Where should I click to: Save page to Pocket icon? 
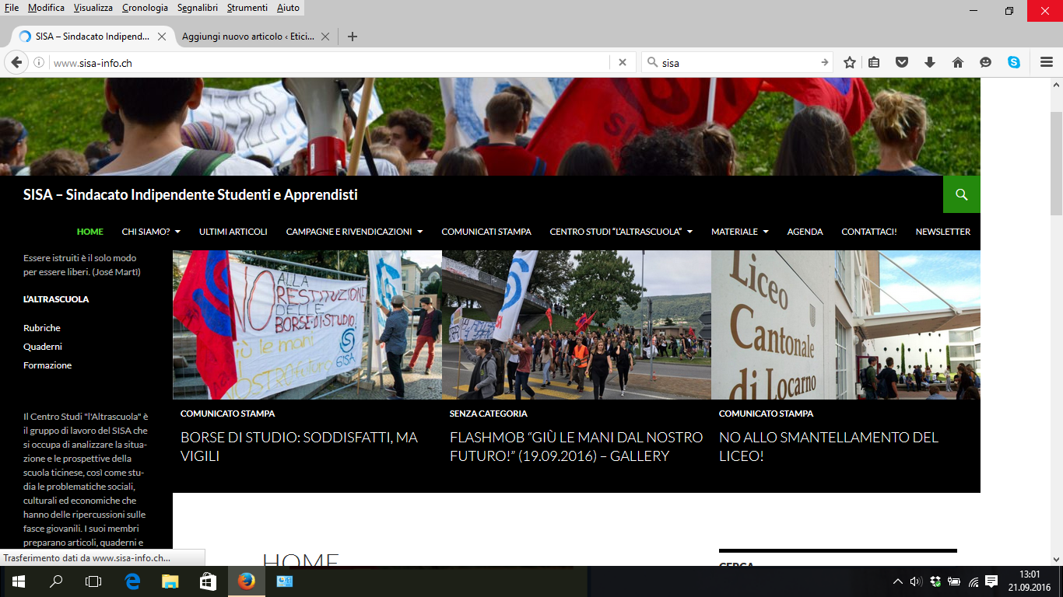pos(902,63)
